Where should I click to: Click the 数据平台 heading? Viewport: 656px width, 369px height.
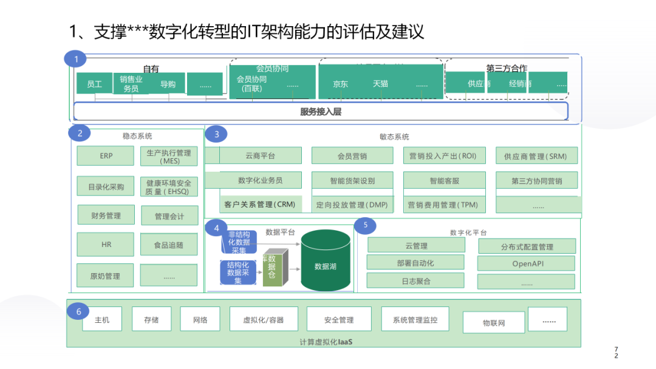[280, 232]
